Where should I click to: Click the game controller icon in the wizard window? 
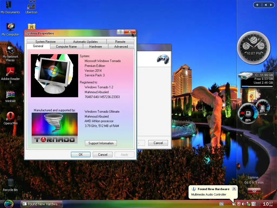163,59
